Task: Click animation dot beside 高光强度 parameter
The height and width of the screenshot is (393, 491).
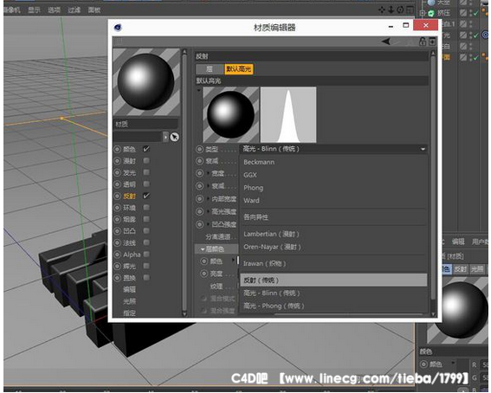Action: click(x=199, y=211)
